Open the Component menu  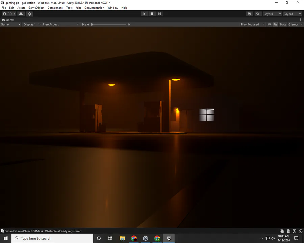[55, 8]
